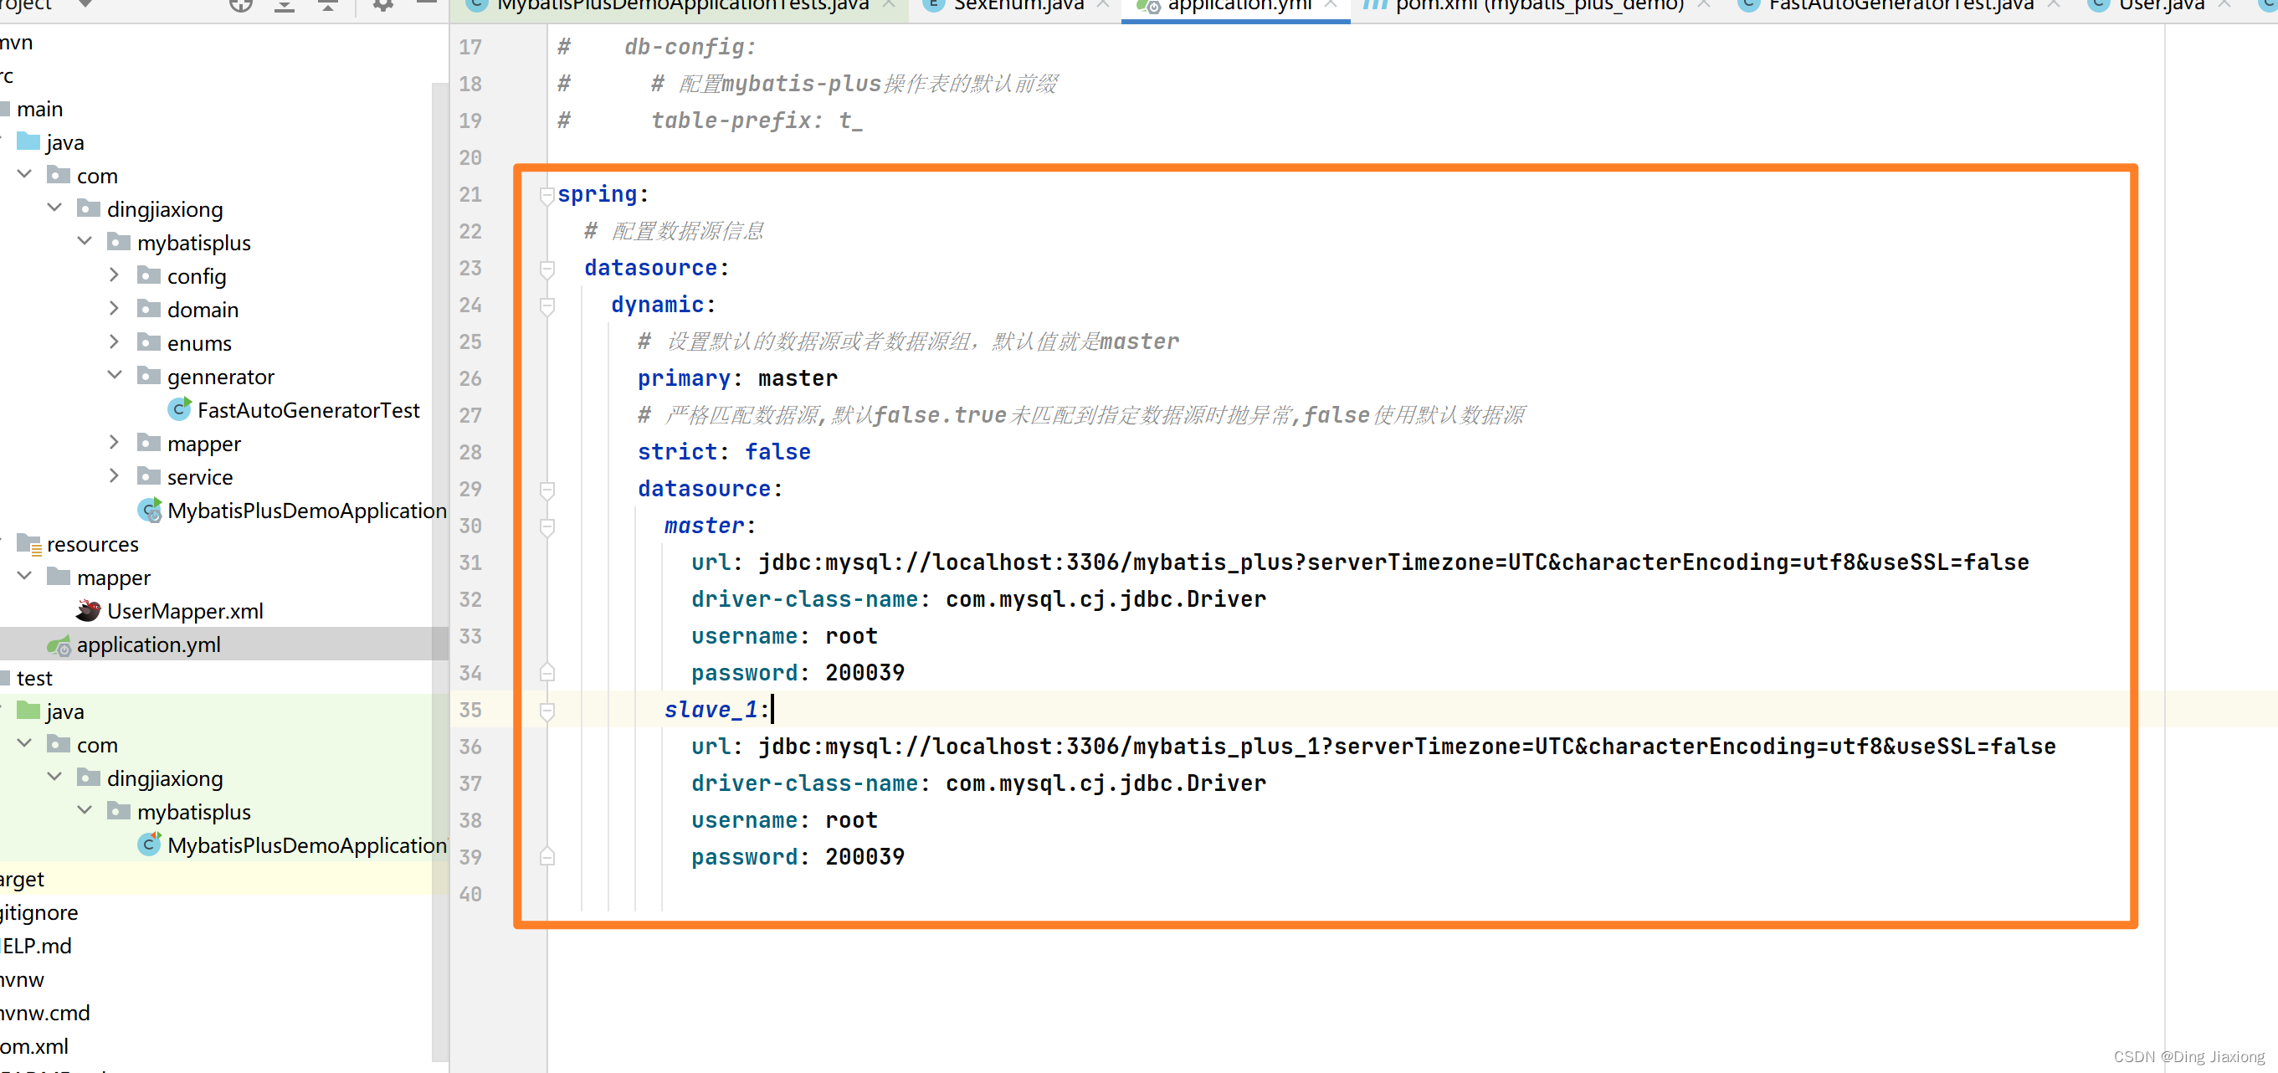2278x1073 pixels.
Task: Click the blue main java source folder icon
Action: point(28,141)
